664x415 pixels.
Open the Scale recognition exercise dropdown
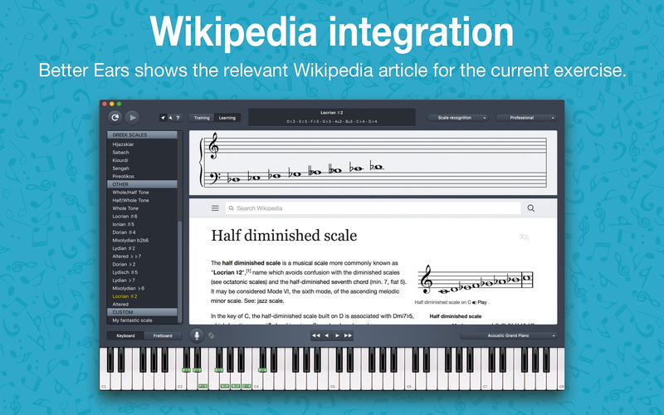click(x=458, y=118)
